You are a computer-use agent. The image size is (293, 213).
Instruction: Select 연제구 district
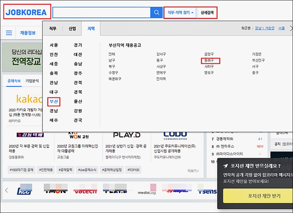pos(161,73)
